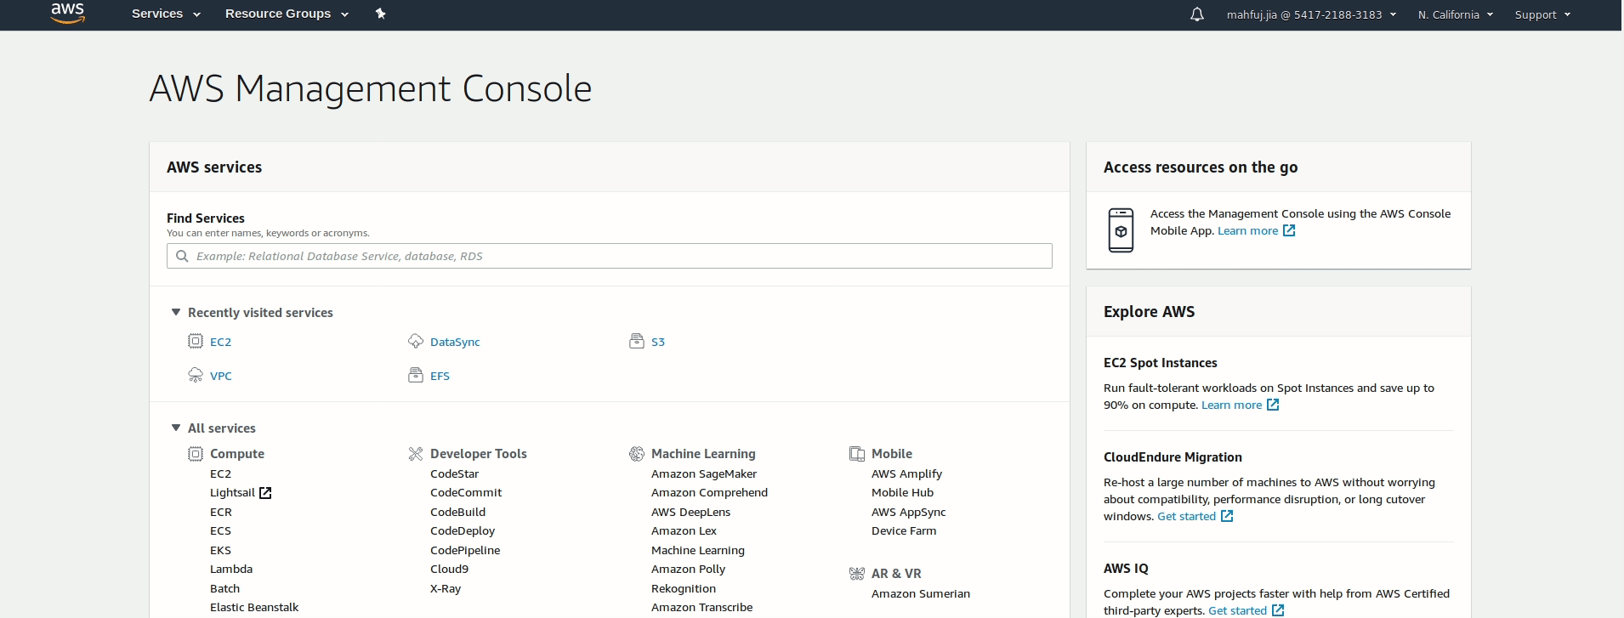Open X-Ray under Developer Tools

pos(446,588)
